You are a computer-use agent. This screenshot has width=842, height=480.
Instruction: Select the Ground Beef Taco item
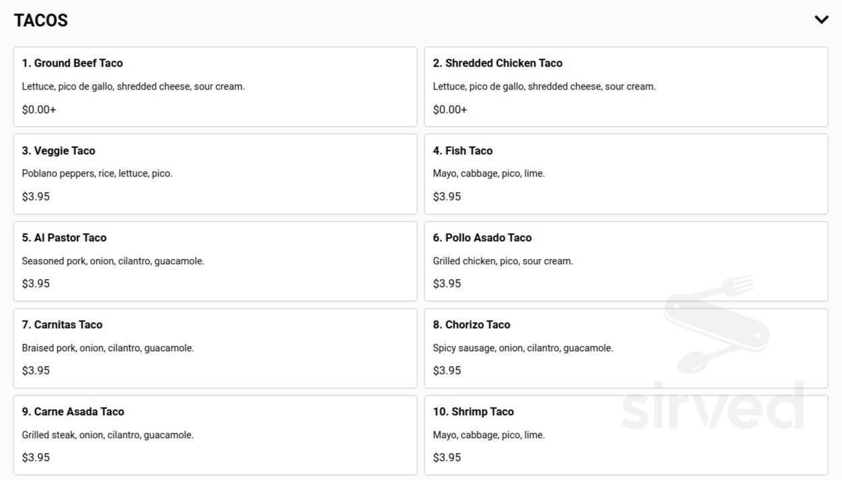(215, 86)
